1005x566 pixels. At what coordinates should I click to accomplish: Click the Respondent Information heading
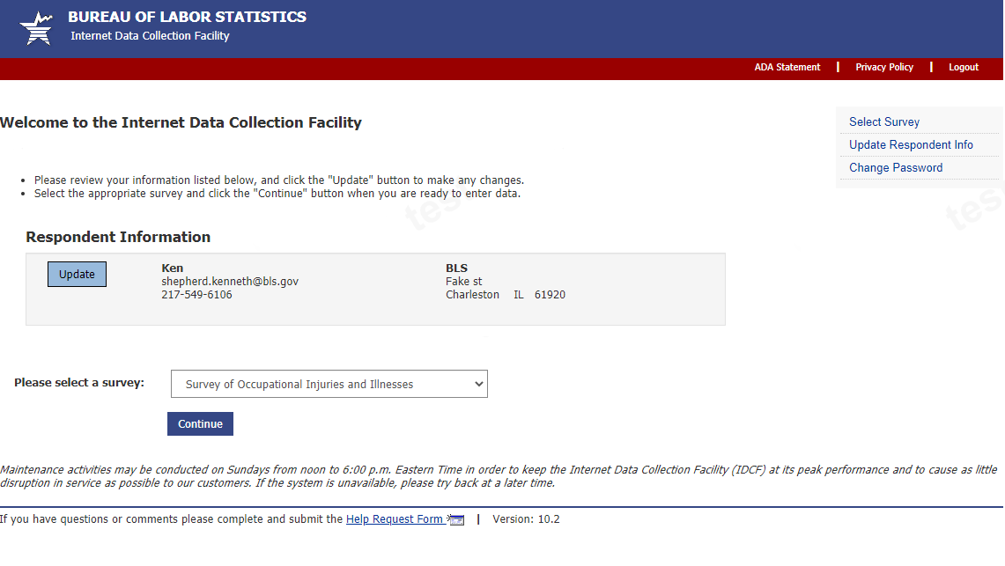click(x=118, y=237)
